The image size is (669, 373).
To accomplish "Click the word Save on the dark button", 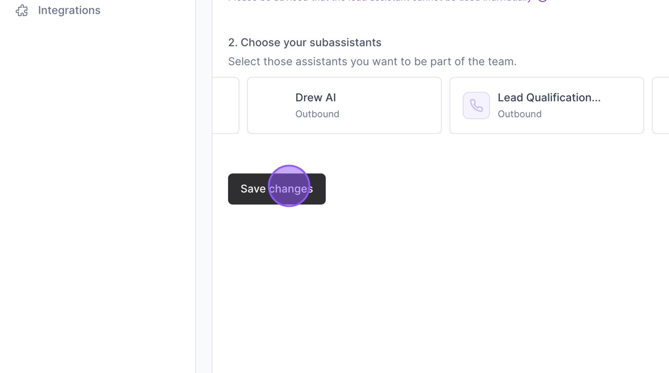I will coord(253,189).
